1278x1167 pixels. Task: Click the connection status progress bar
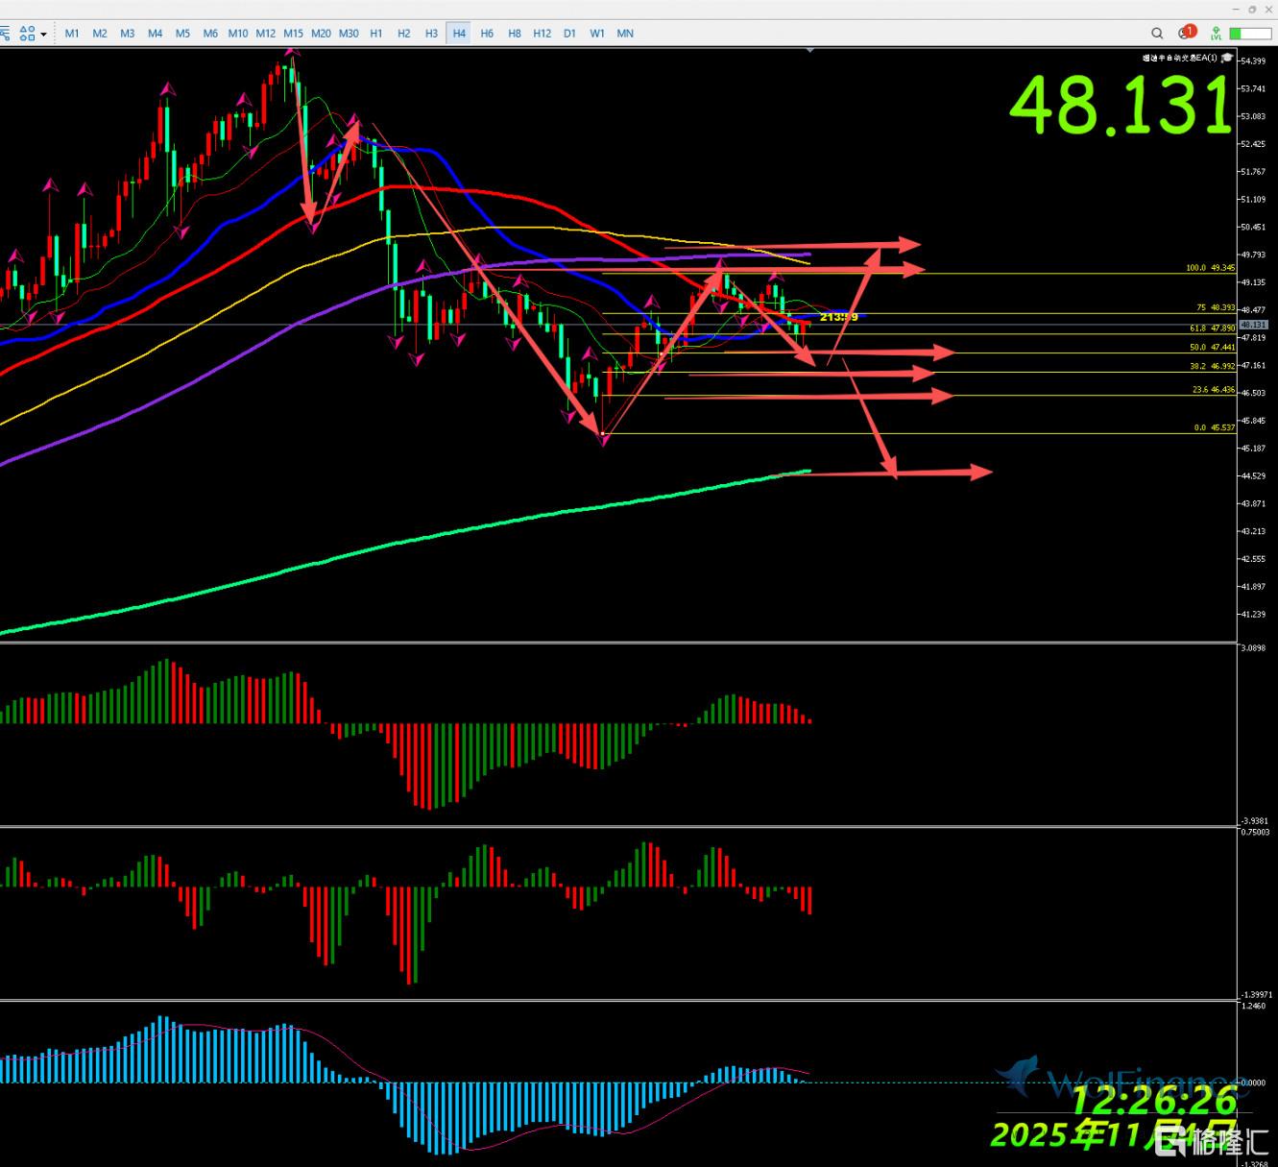1249,34
